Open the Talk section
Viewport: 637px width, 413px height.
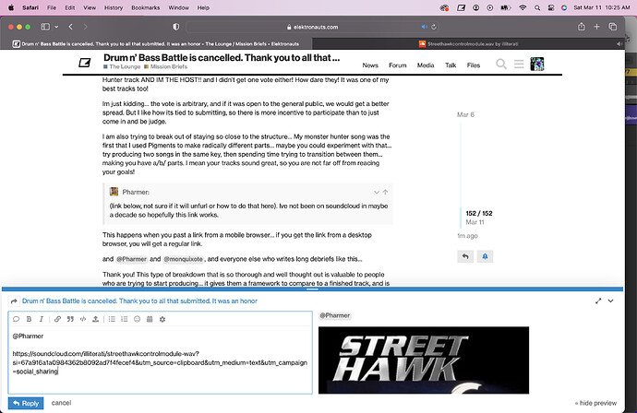[451, 65]
